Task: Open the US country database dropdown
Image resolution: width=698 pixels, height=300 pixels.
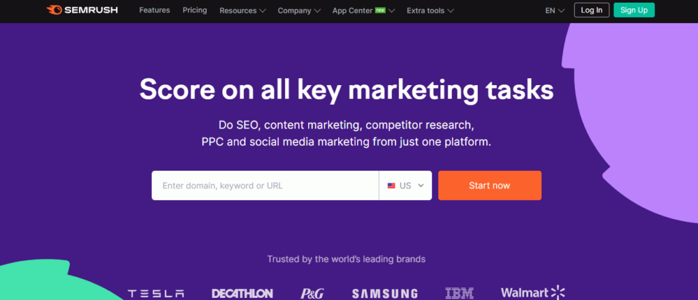Action: tap(406, 186)
